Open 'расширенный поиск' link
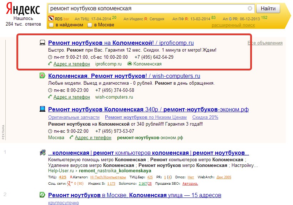This screenshot has height=205, width=293. [x=233, y=25]
